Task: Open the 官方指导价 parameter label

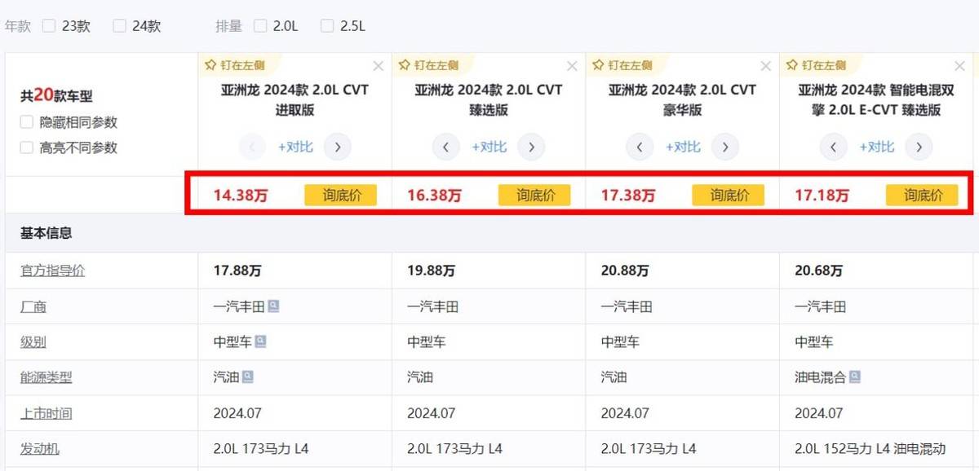Action: pos(52,271)
